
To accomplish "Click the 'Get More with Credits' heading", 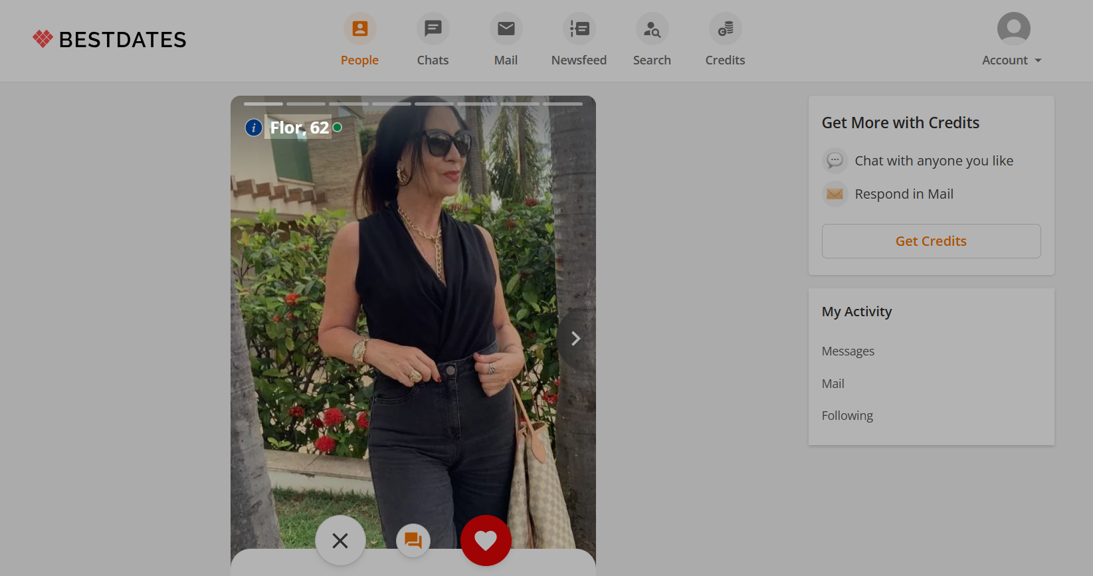I will (900, 123).
